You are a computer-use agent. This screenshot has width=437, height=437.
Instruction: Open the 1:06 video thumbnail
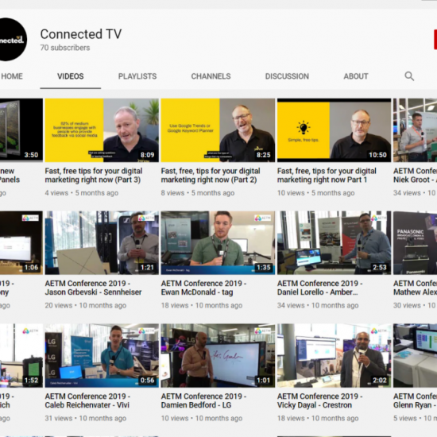point(21,243)
